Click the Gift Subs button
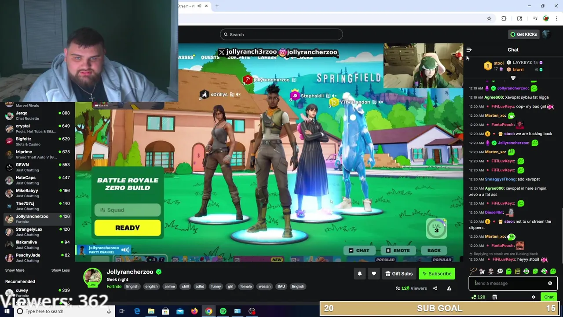The height and width of the screenshot is (317, 563). [399, 274]
